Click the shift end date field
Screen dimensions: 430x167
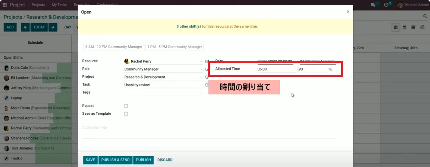pos(317,61)
